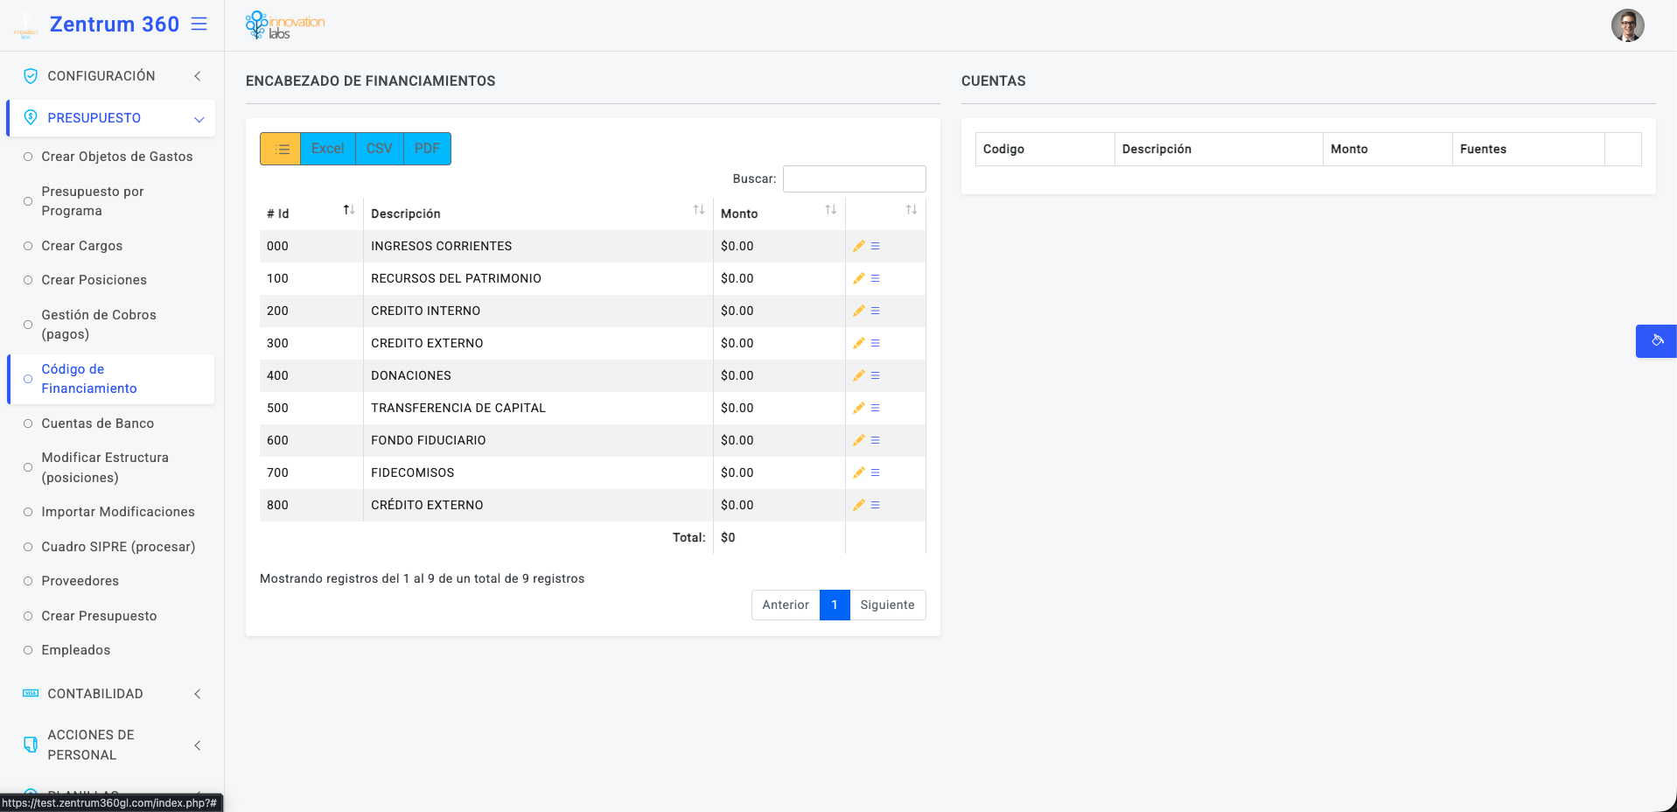This screenshot has height=812, width=1677.
Task: Click the yellow column list button
Action: pyautogui.click(x=280, y=149)
